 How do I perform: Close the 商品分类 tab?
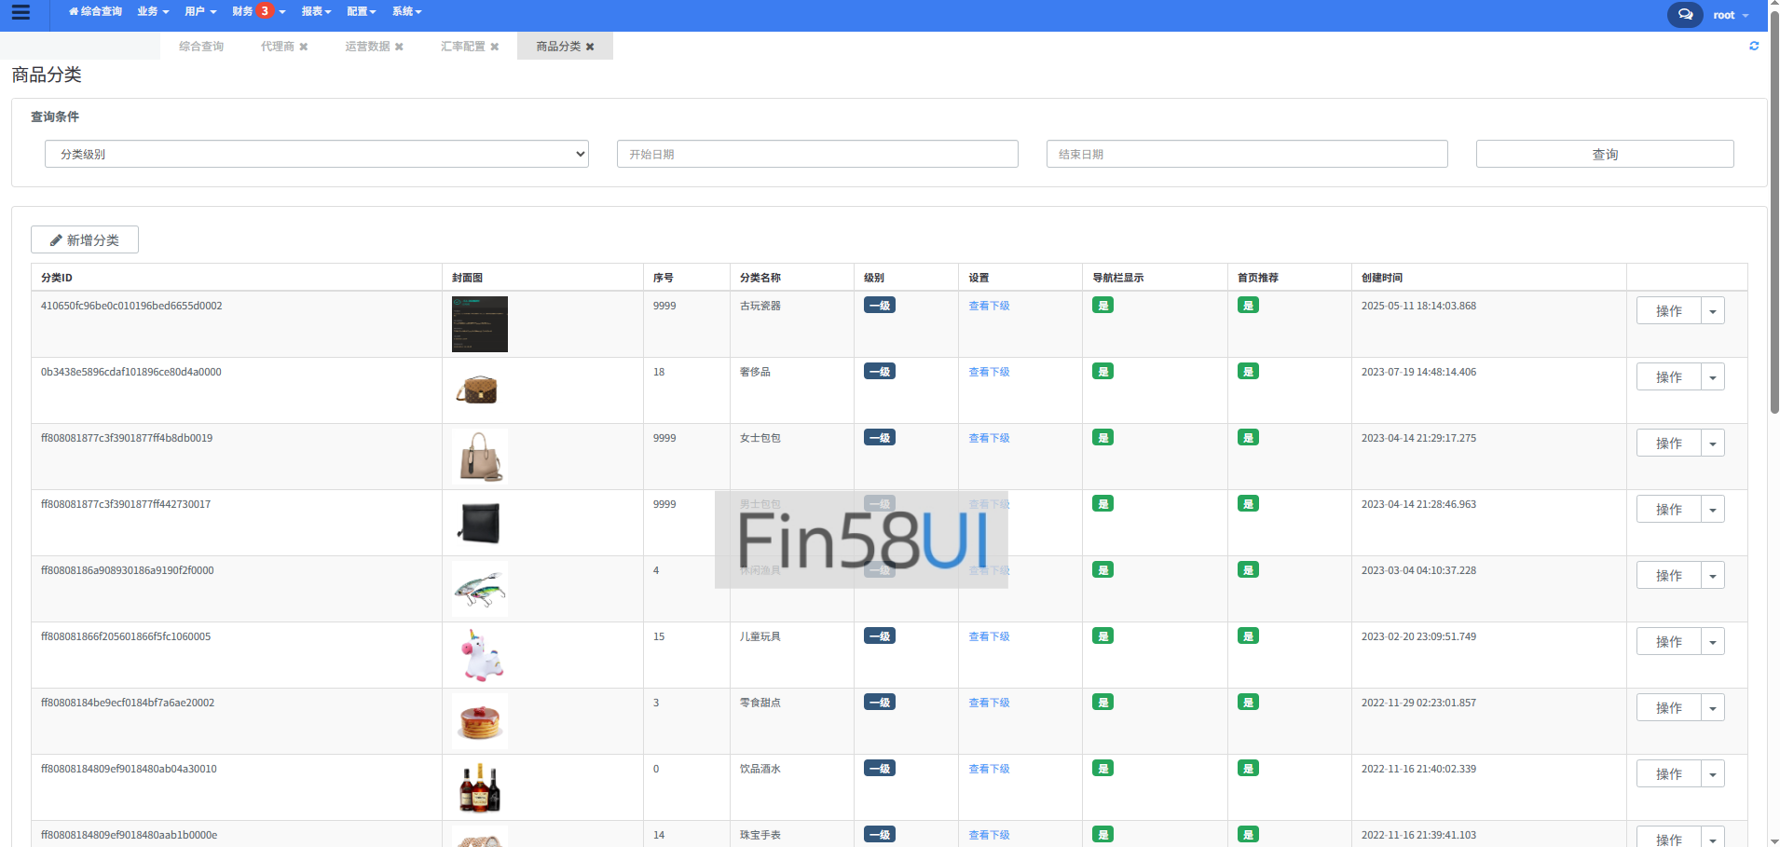tap(590, 47)
